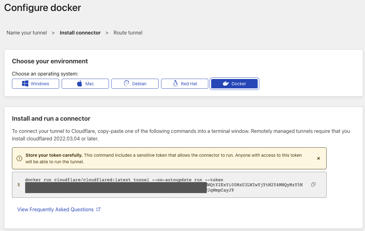Go back to Name your tunnel step
This screenshot has height=231, width=365.
[27, 33]
